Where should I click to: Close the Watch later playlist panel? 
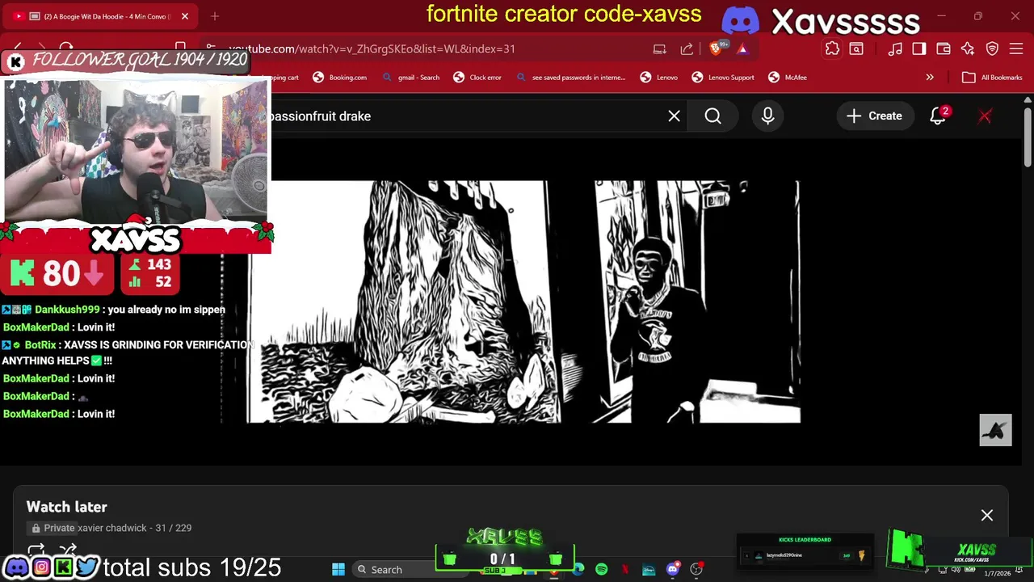[x=986, y=515]
